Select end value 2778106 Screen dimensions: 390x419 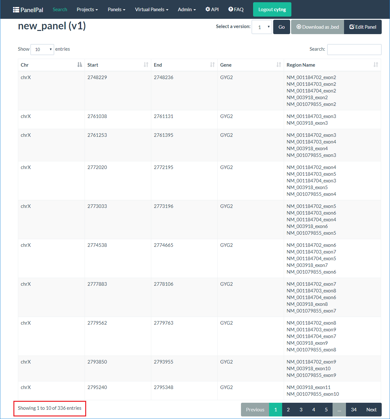coord(163,284)
